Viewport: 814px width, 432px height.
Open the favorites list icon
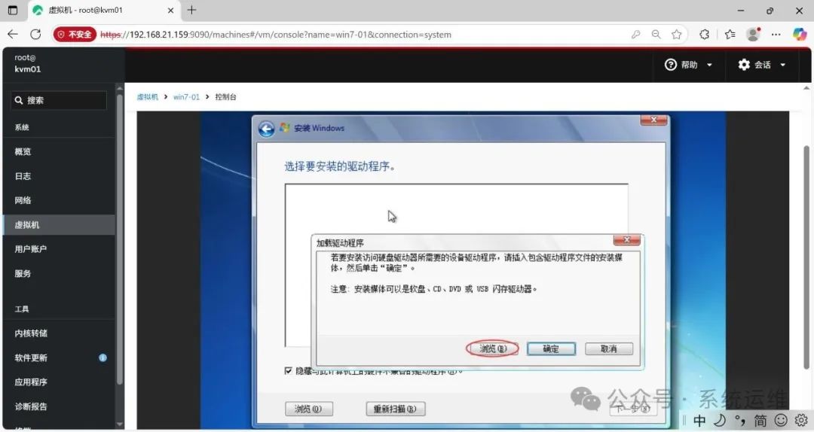(730, 34)
